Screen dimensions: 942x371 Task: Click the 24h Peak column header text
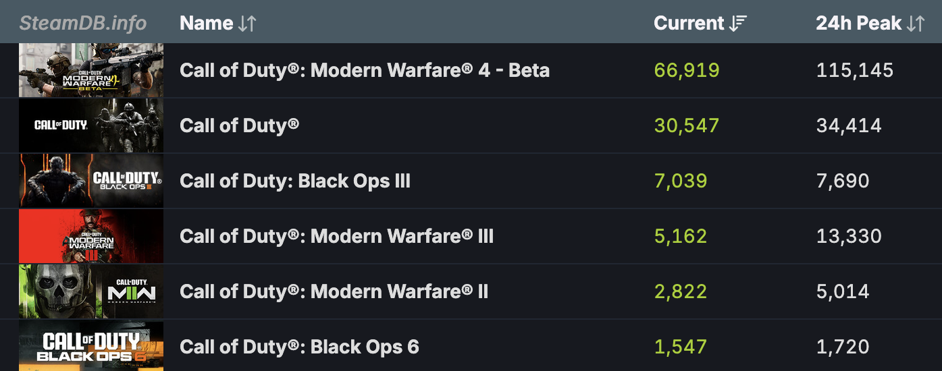point(859,24)
